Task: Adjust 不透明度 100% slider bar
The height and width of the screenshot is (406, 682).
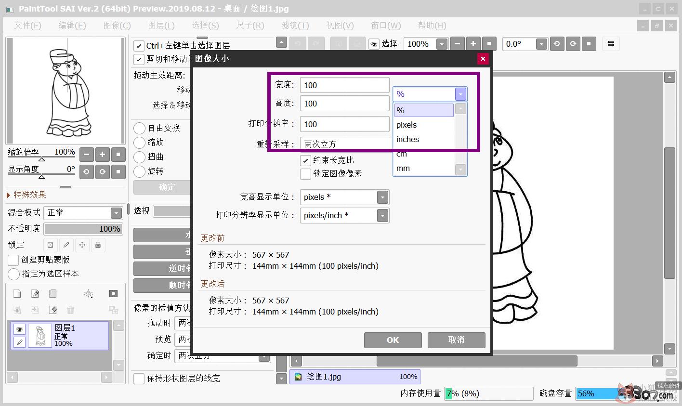Action: click(x=83, y=229)
